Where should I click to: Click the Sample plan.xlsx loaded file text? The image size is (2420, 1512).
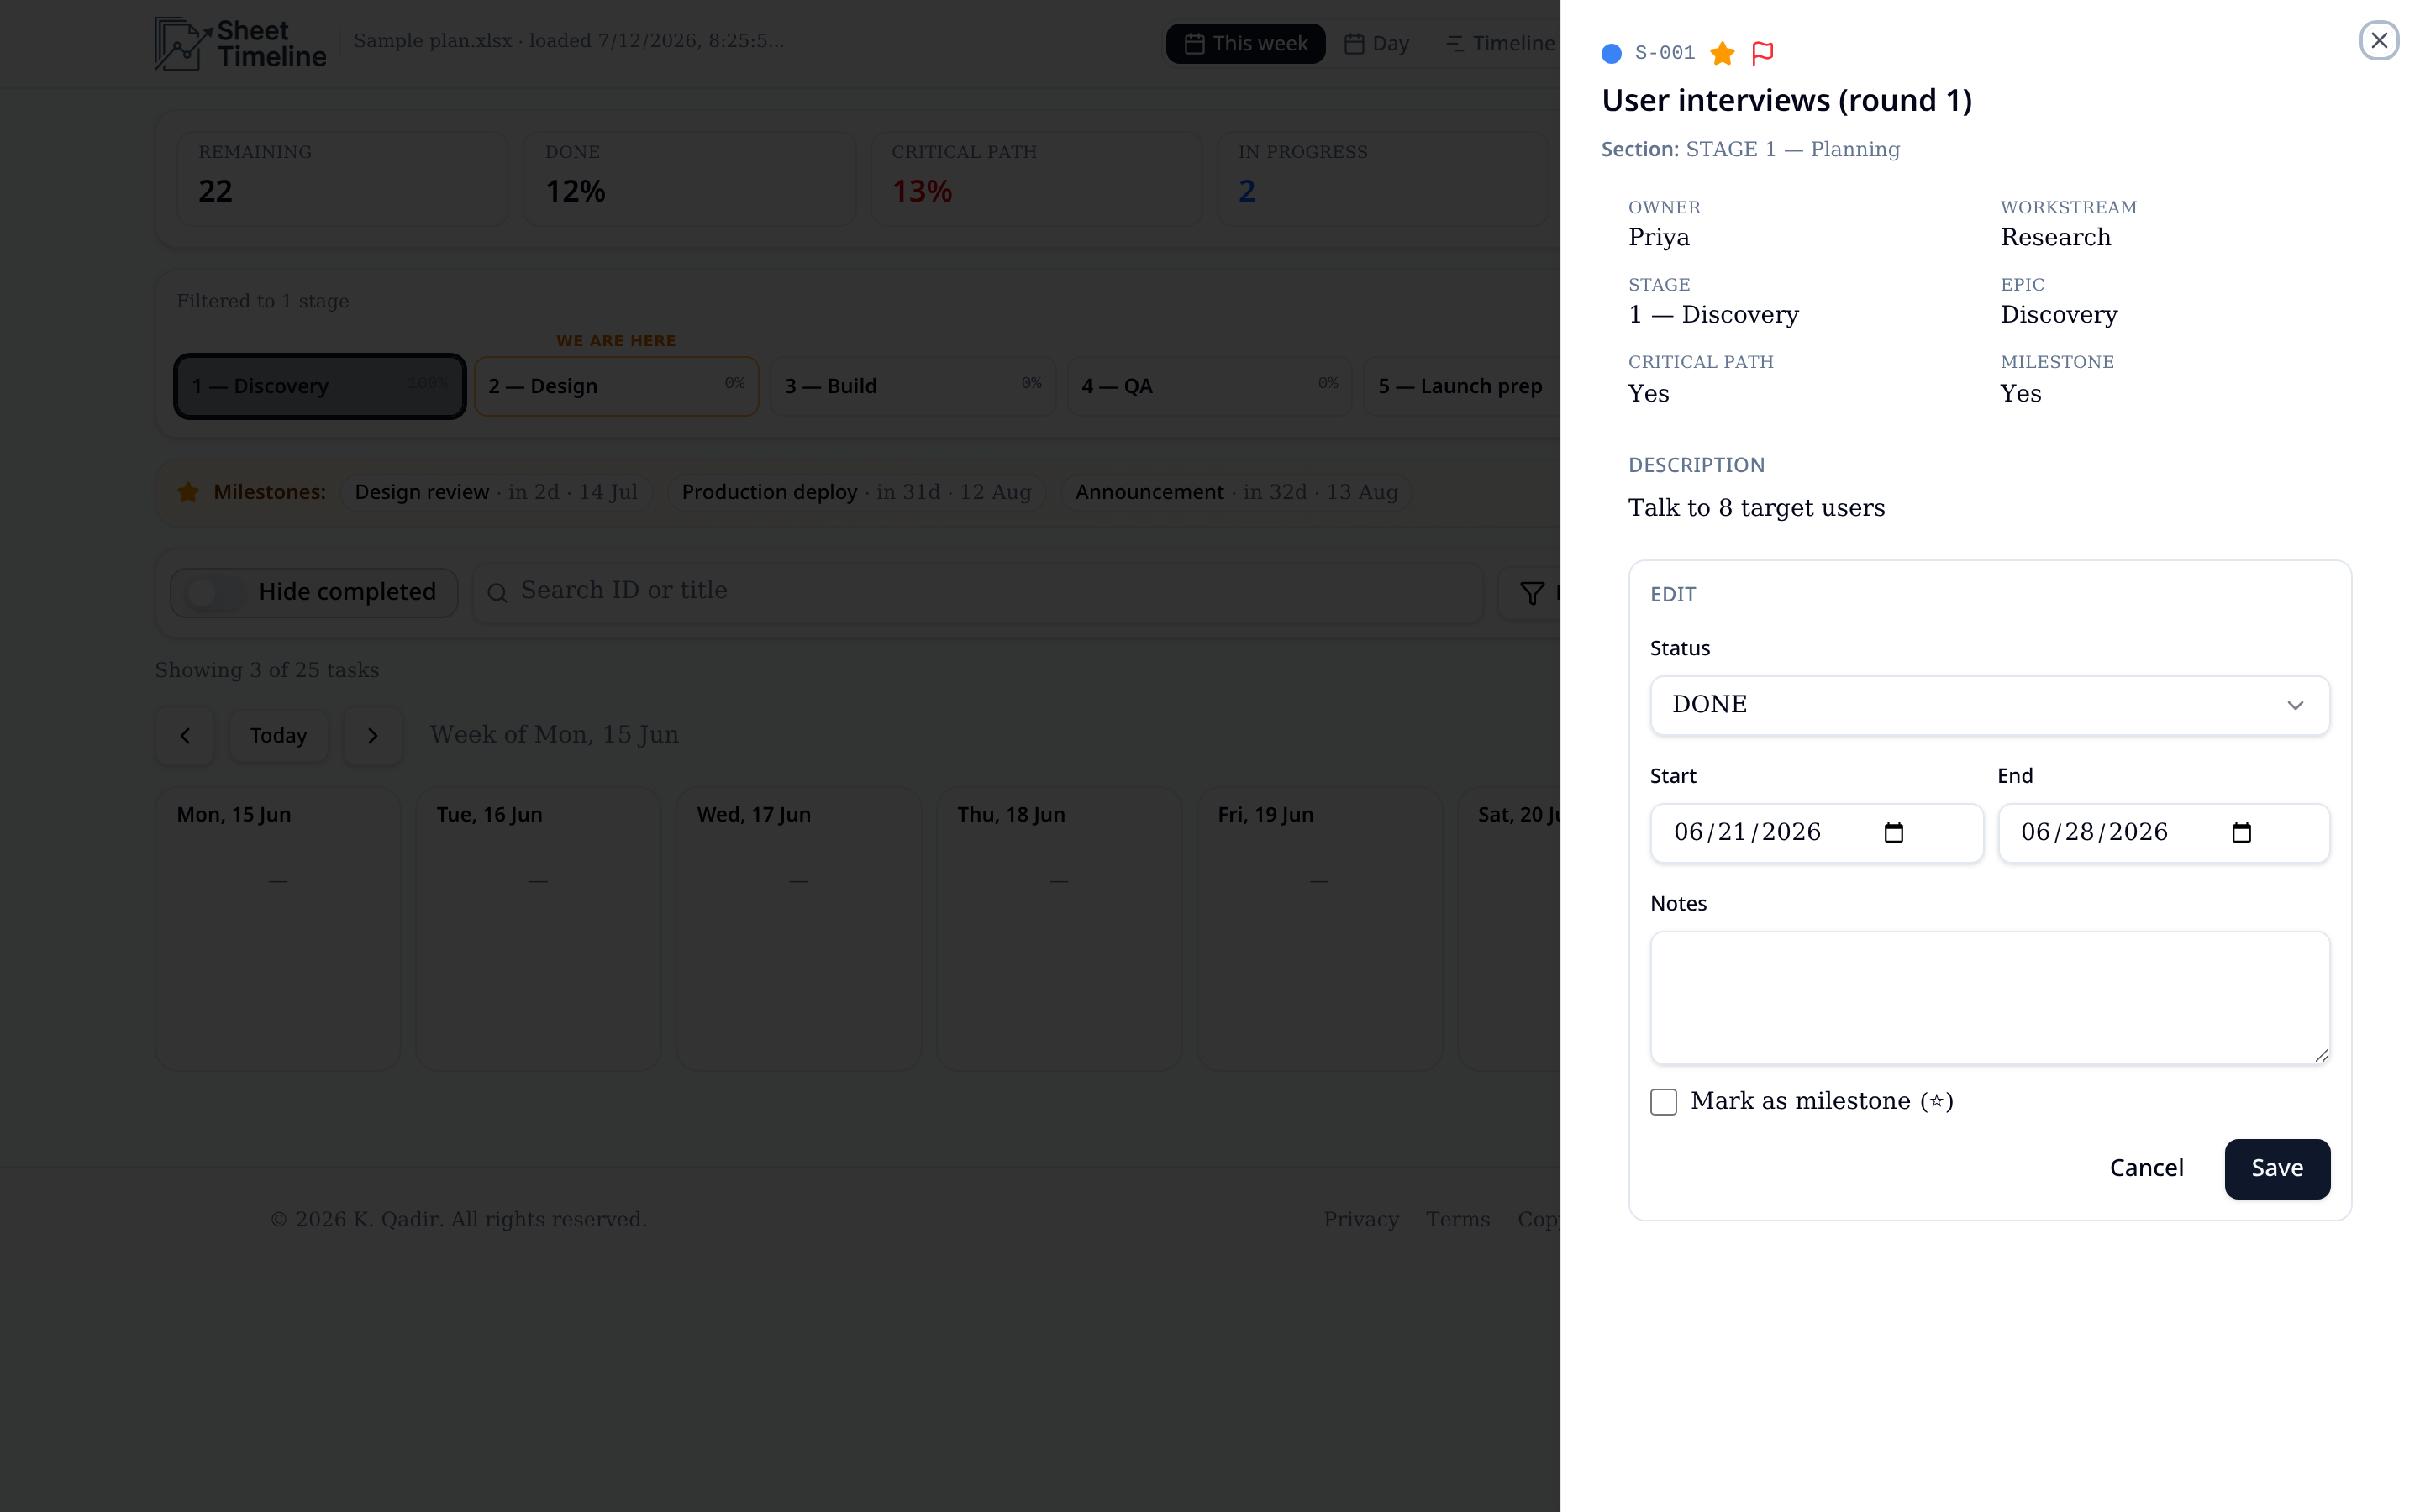569,41
